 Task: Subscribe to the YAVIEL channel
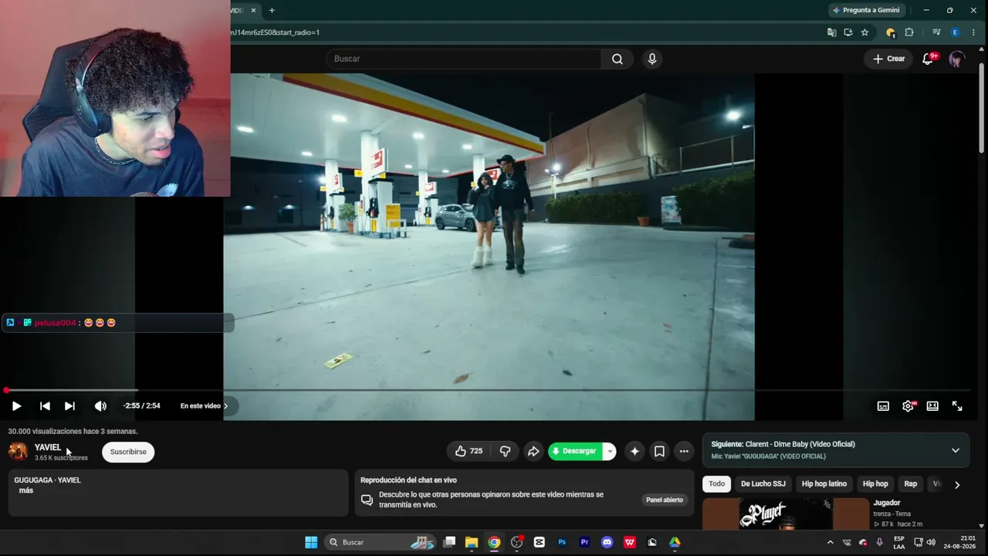coord(128,452)
